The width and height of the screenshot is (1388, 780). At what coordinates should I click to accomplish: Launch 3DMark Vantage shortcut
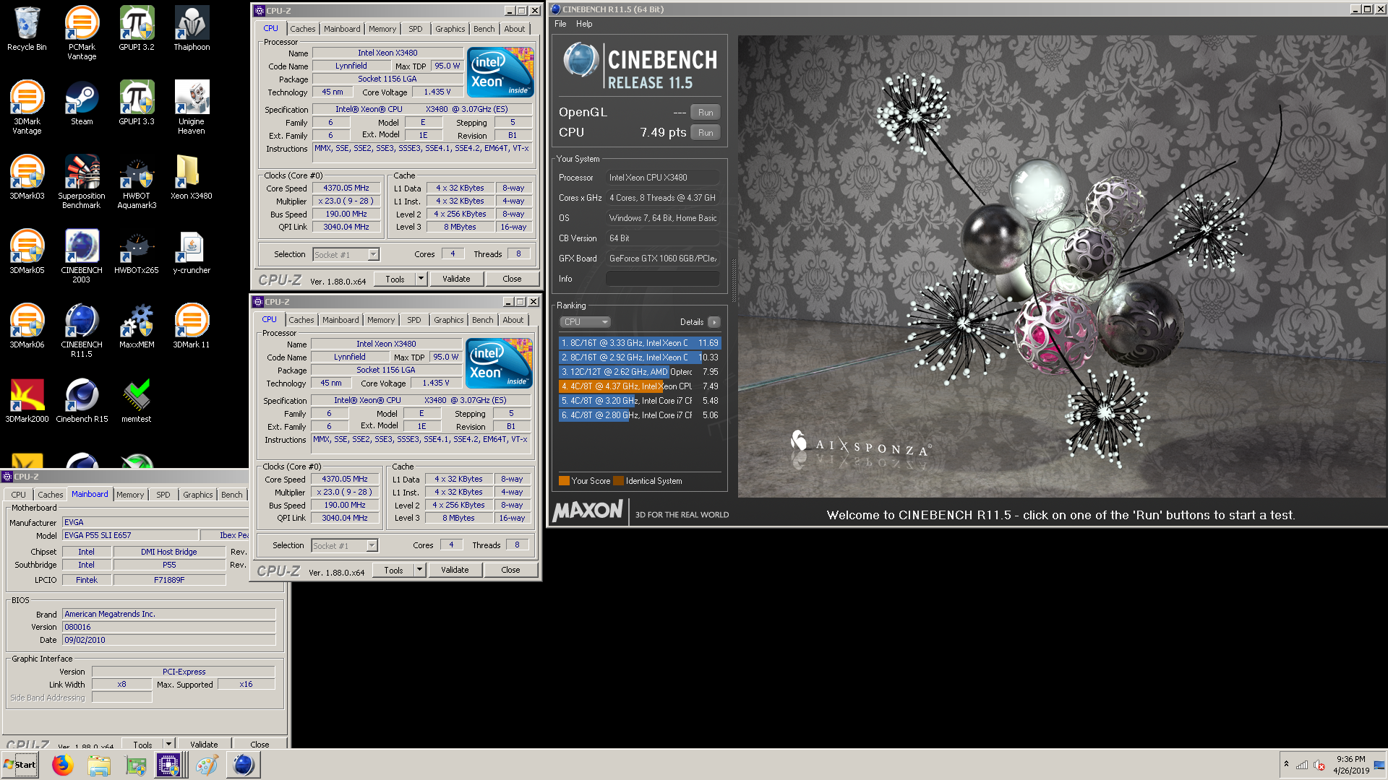[27, 108]
